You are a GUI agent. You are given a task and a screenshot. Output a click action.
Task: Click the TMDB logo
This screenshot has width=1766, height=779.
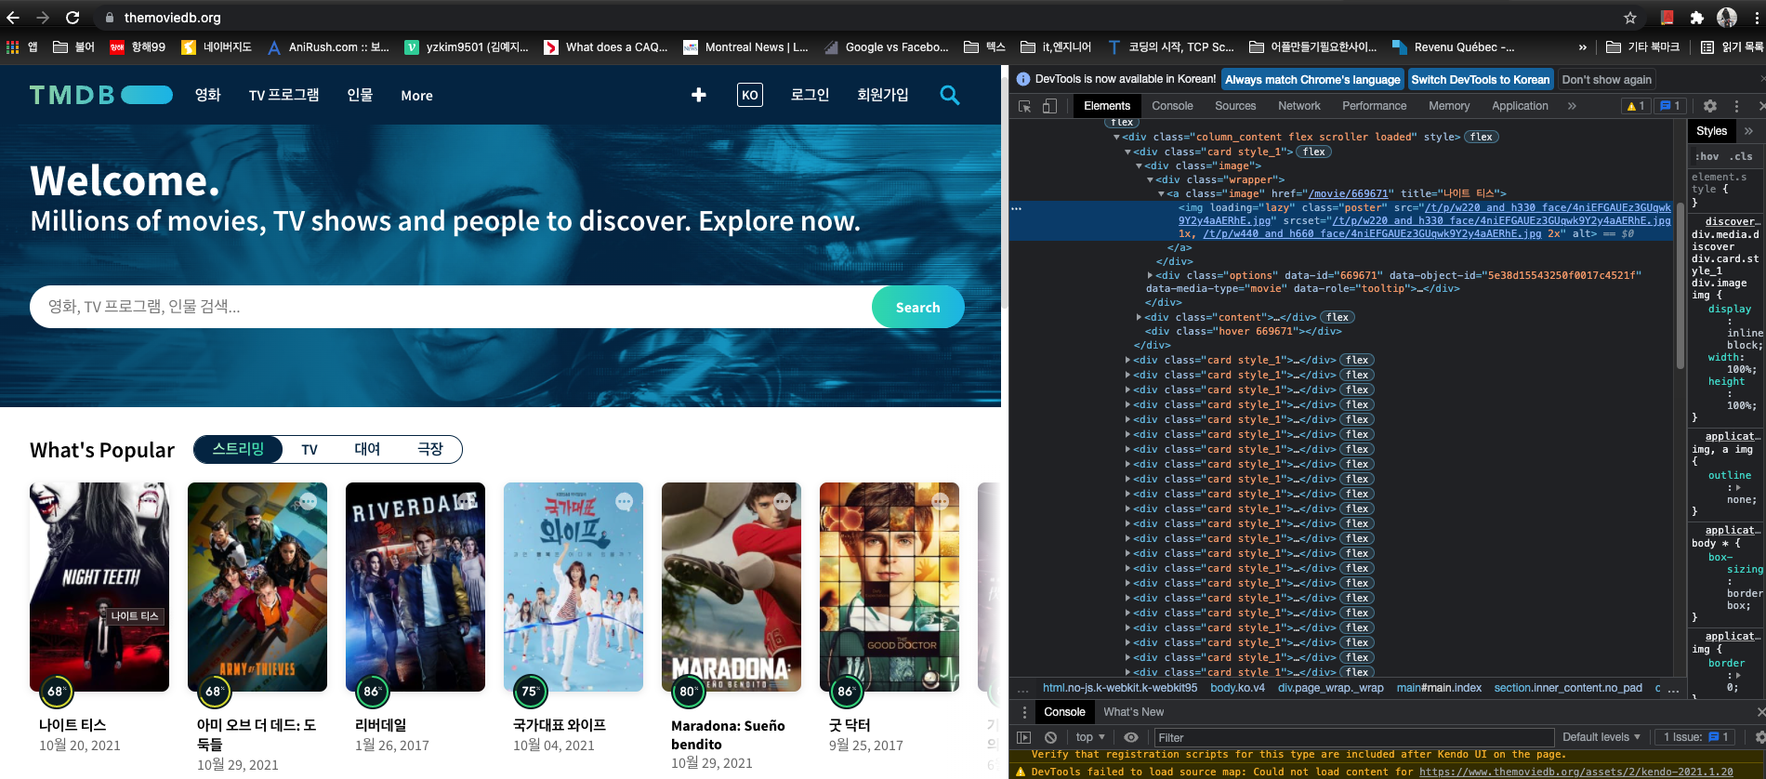[100, 95]
